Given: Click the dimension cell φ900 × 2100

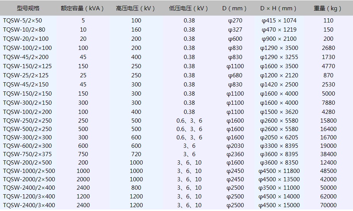Looking at the screenshot, I should tap(279, 39).
